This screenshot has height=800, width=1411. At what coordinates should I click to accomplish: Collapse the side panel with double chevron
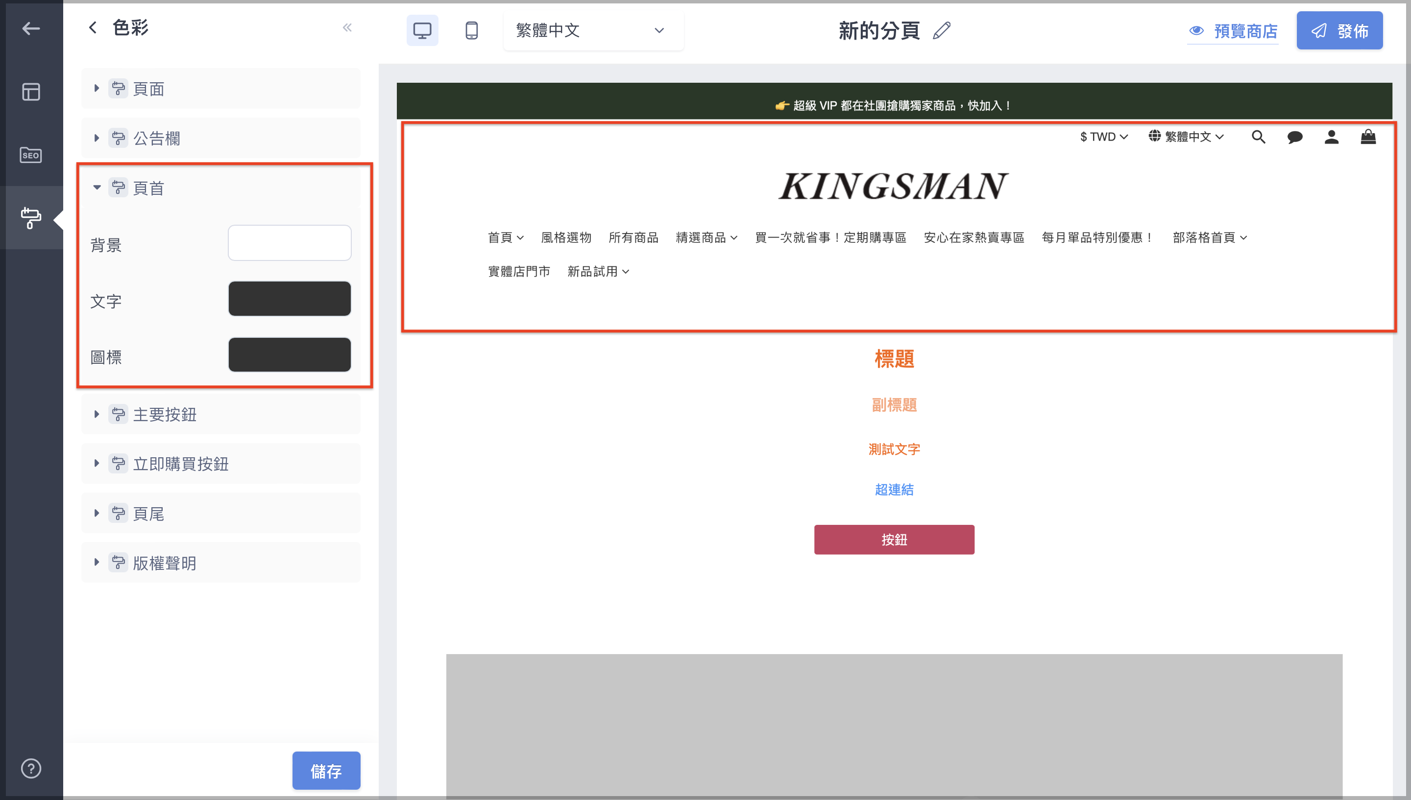pos(347,27)
